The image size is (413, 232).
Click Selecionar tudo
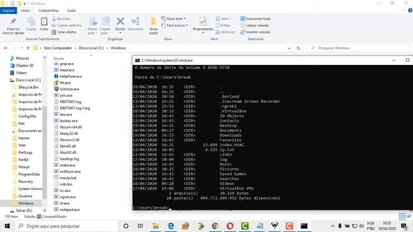click(x=256, y=19)
